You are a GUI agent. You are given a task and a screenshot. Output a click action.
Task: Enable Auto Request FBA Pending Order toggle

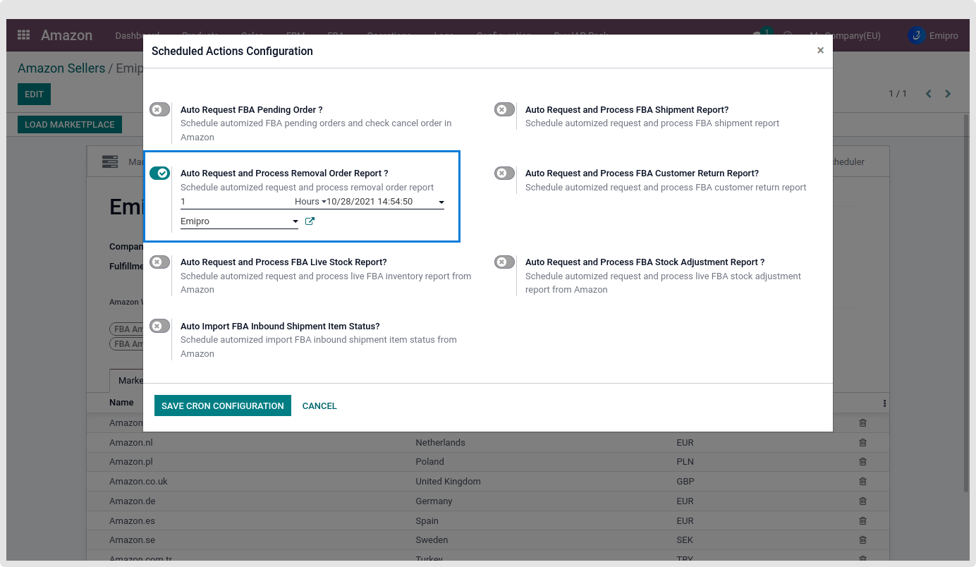click(160, 110)
